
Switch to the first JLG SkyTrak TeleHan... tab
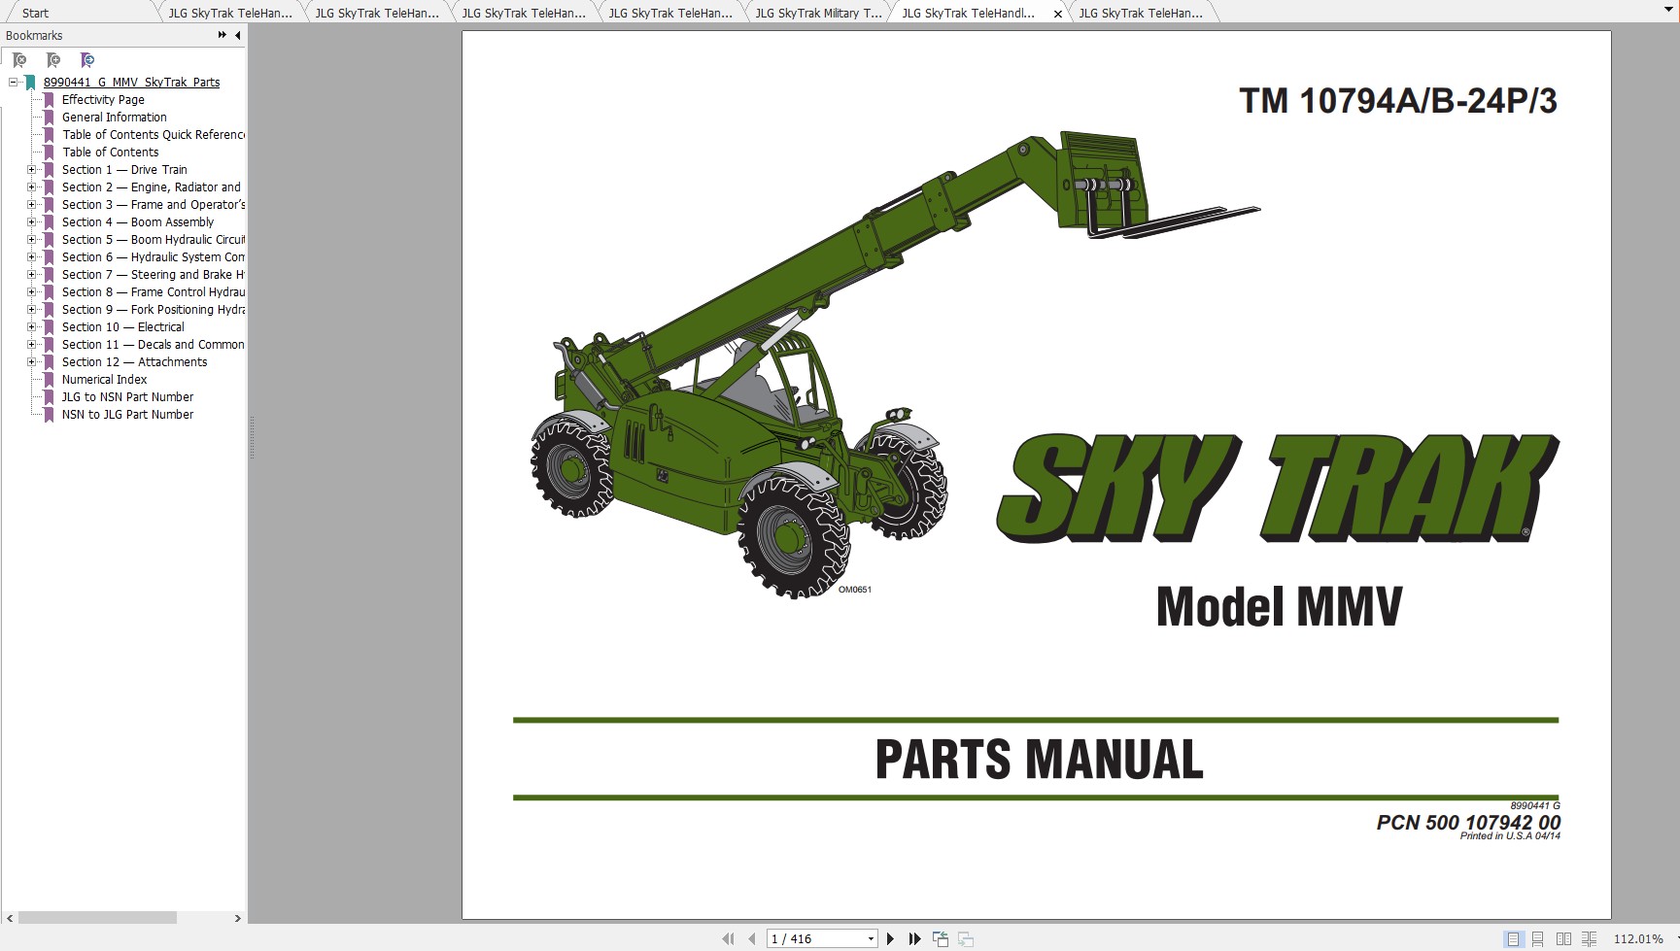tap(230, 13)
